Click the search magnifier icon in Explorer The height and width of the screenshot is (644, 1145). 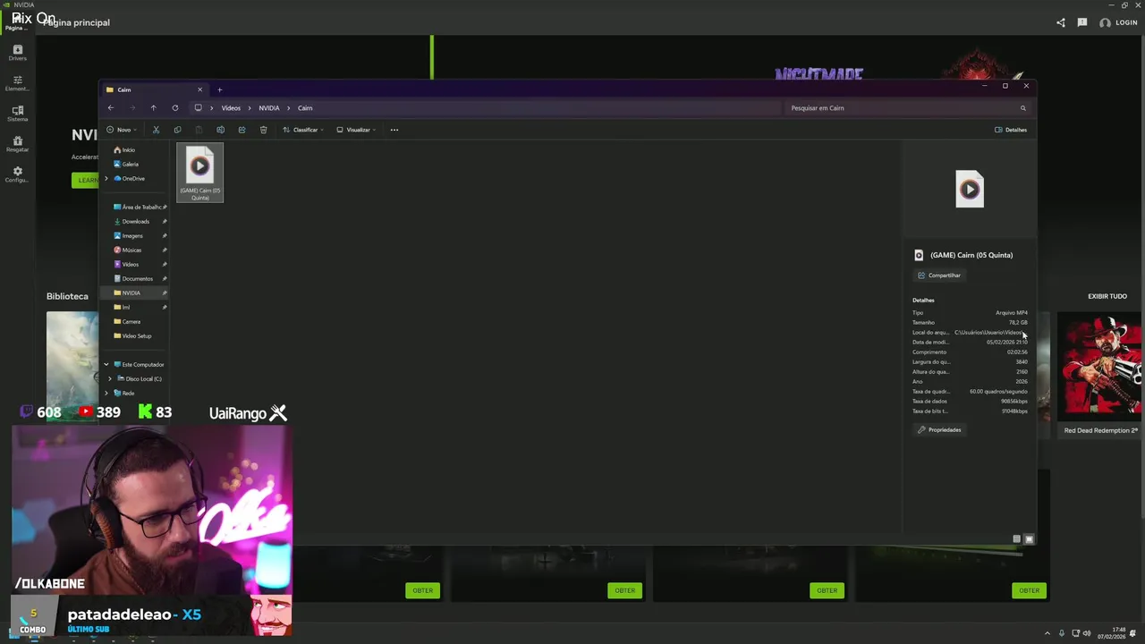point(1023,108)
